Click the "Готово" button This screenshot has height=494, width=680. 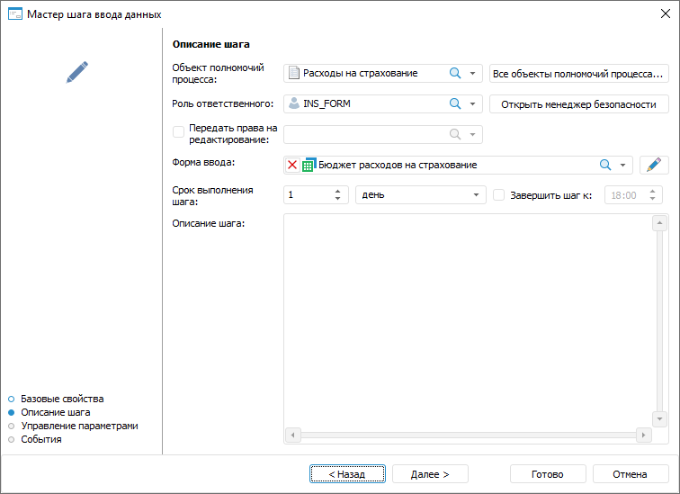click(x=547, y=474)
